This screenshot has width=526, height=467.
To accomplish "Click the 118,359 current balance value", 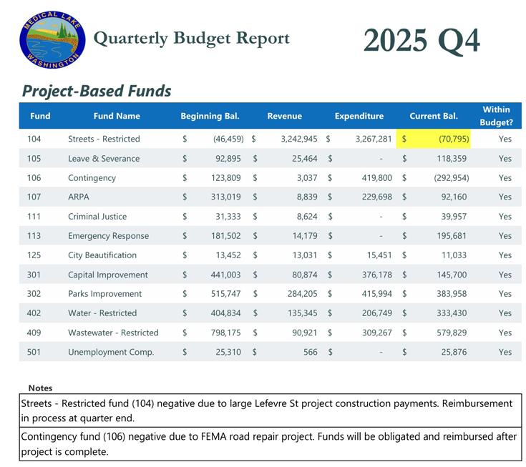I will [x=452, y=159].
